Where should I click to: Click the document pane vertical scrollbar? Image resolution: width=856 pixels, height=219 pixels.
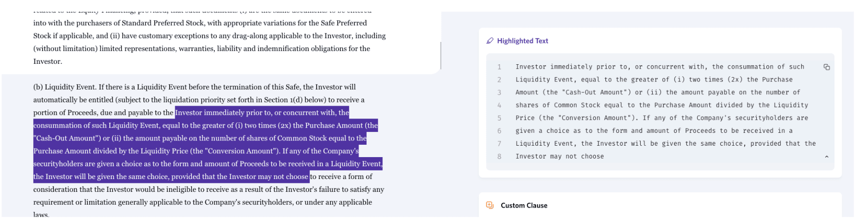coord(440,55)
